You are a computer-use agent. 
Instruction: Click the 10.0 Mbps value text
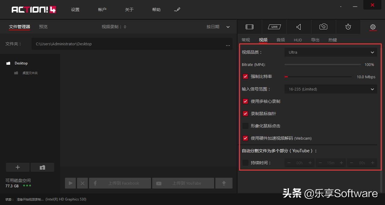pyautogui.click(x=366, y=77)
